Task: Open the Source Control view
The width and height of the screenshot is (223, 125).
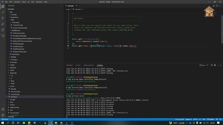Action: pyautogui.click(x=3, y=18)
